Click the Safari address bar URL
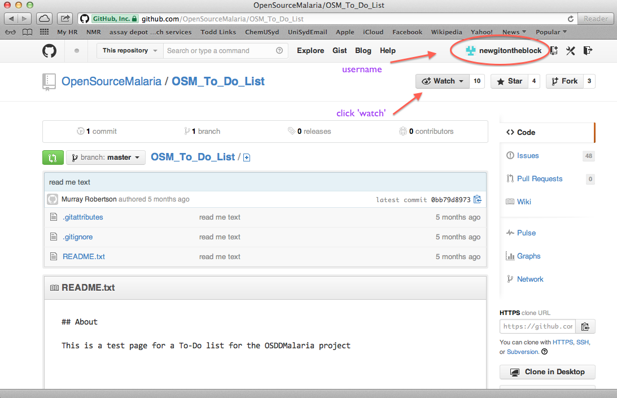This screenshot has width=617, height=398. pos(222,19)
